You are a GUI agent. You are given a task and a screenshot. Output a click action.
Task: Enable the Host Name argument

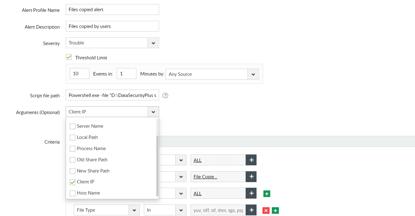[73, 193]
